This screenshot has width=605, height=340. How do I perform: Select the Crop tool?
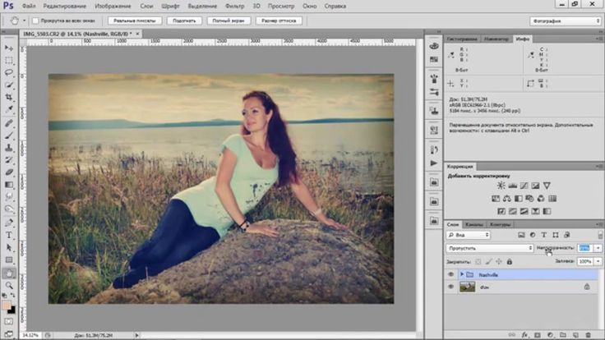click(9, 97)
